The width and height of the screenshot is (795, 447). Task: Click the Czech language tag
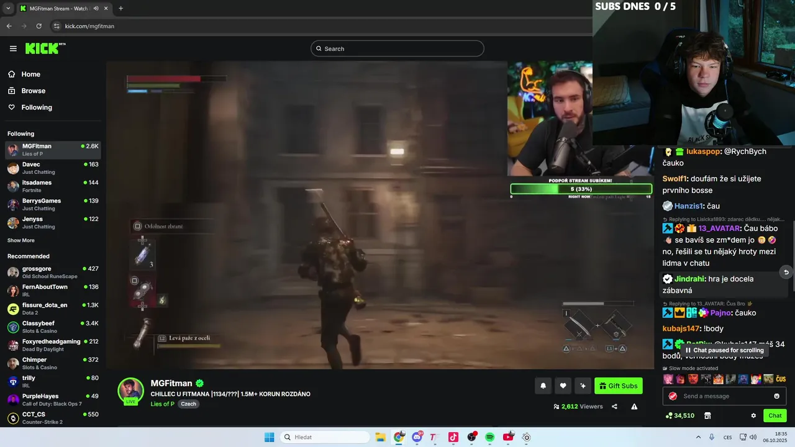(188, 404)
